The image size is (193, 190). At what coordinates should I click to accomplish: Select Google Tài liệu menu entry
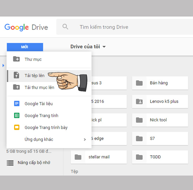[x=49, y=103]
